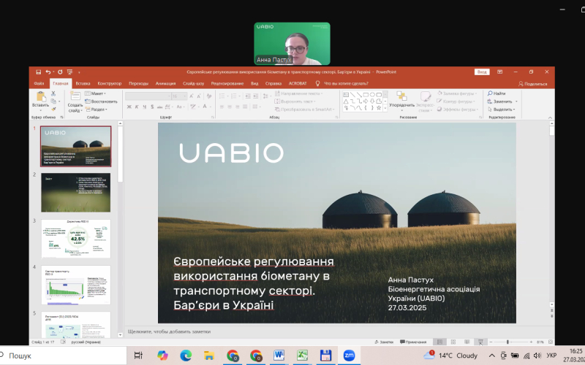
Task: Toggle strikethrough formatting
Action: 160,107
